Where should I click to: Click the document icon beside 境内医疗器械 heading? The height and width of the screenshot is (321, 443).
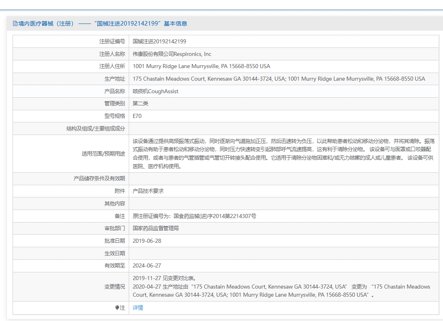click(15, 24)
